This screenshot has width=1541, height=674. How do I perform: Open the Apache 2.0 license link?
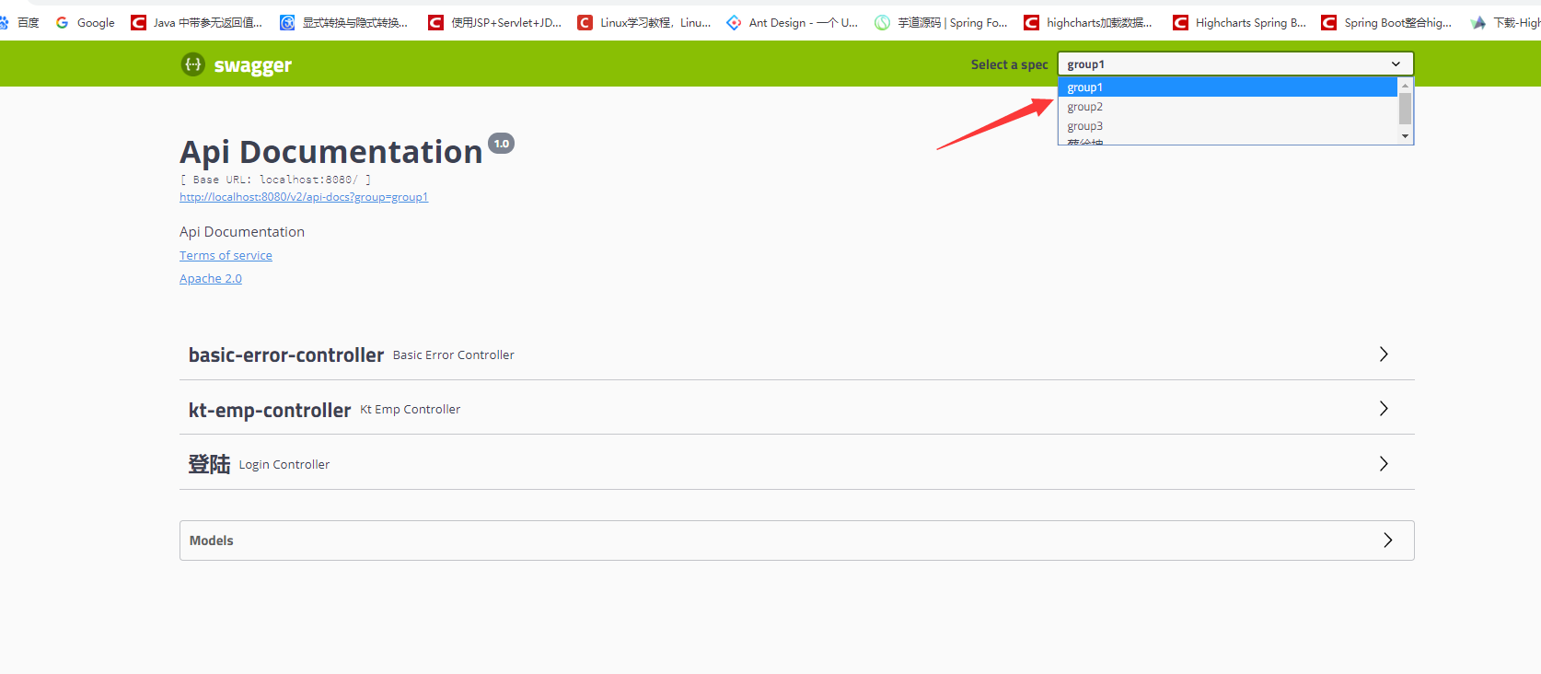pyautogui.click(x=211, y=278)
